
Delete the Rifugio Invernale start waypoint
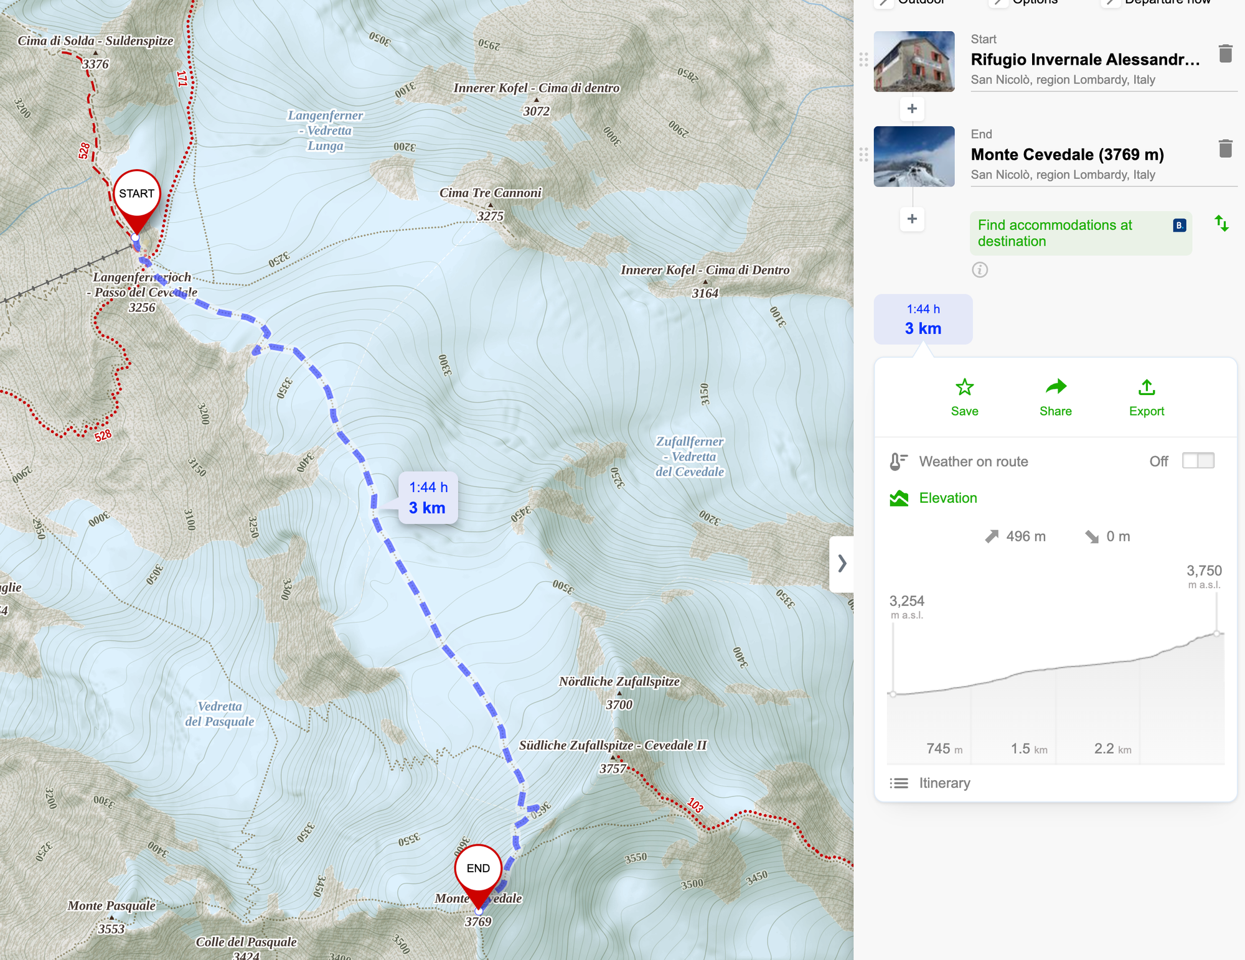[x=1225, y=54]
